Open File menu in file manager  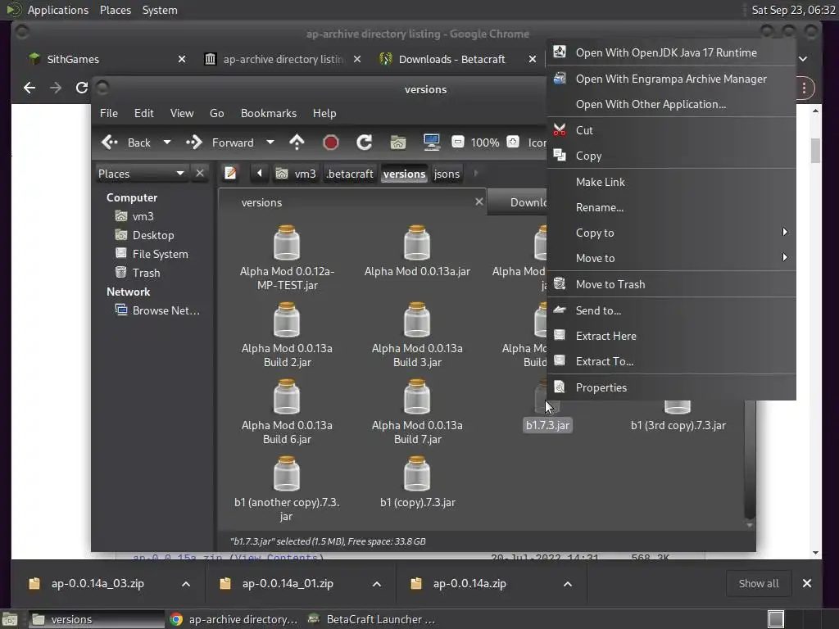click(x=109, y=113)
